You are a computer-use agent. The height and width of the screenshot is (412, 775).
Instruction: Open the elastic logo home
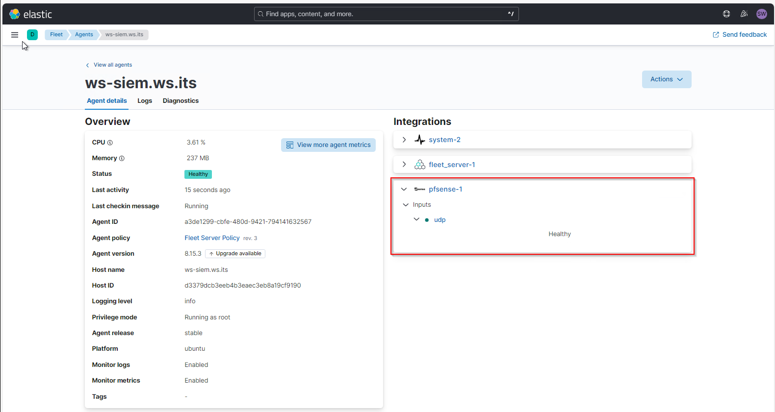click(30, 14)
